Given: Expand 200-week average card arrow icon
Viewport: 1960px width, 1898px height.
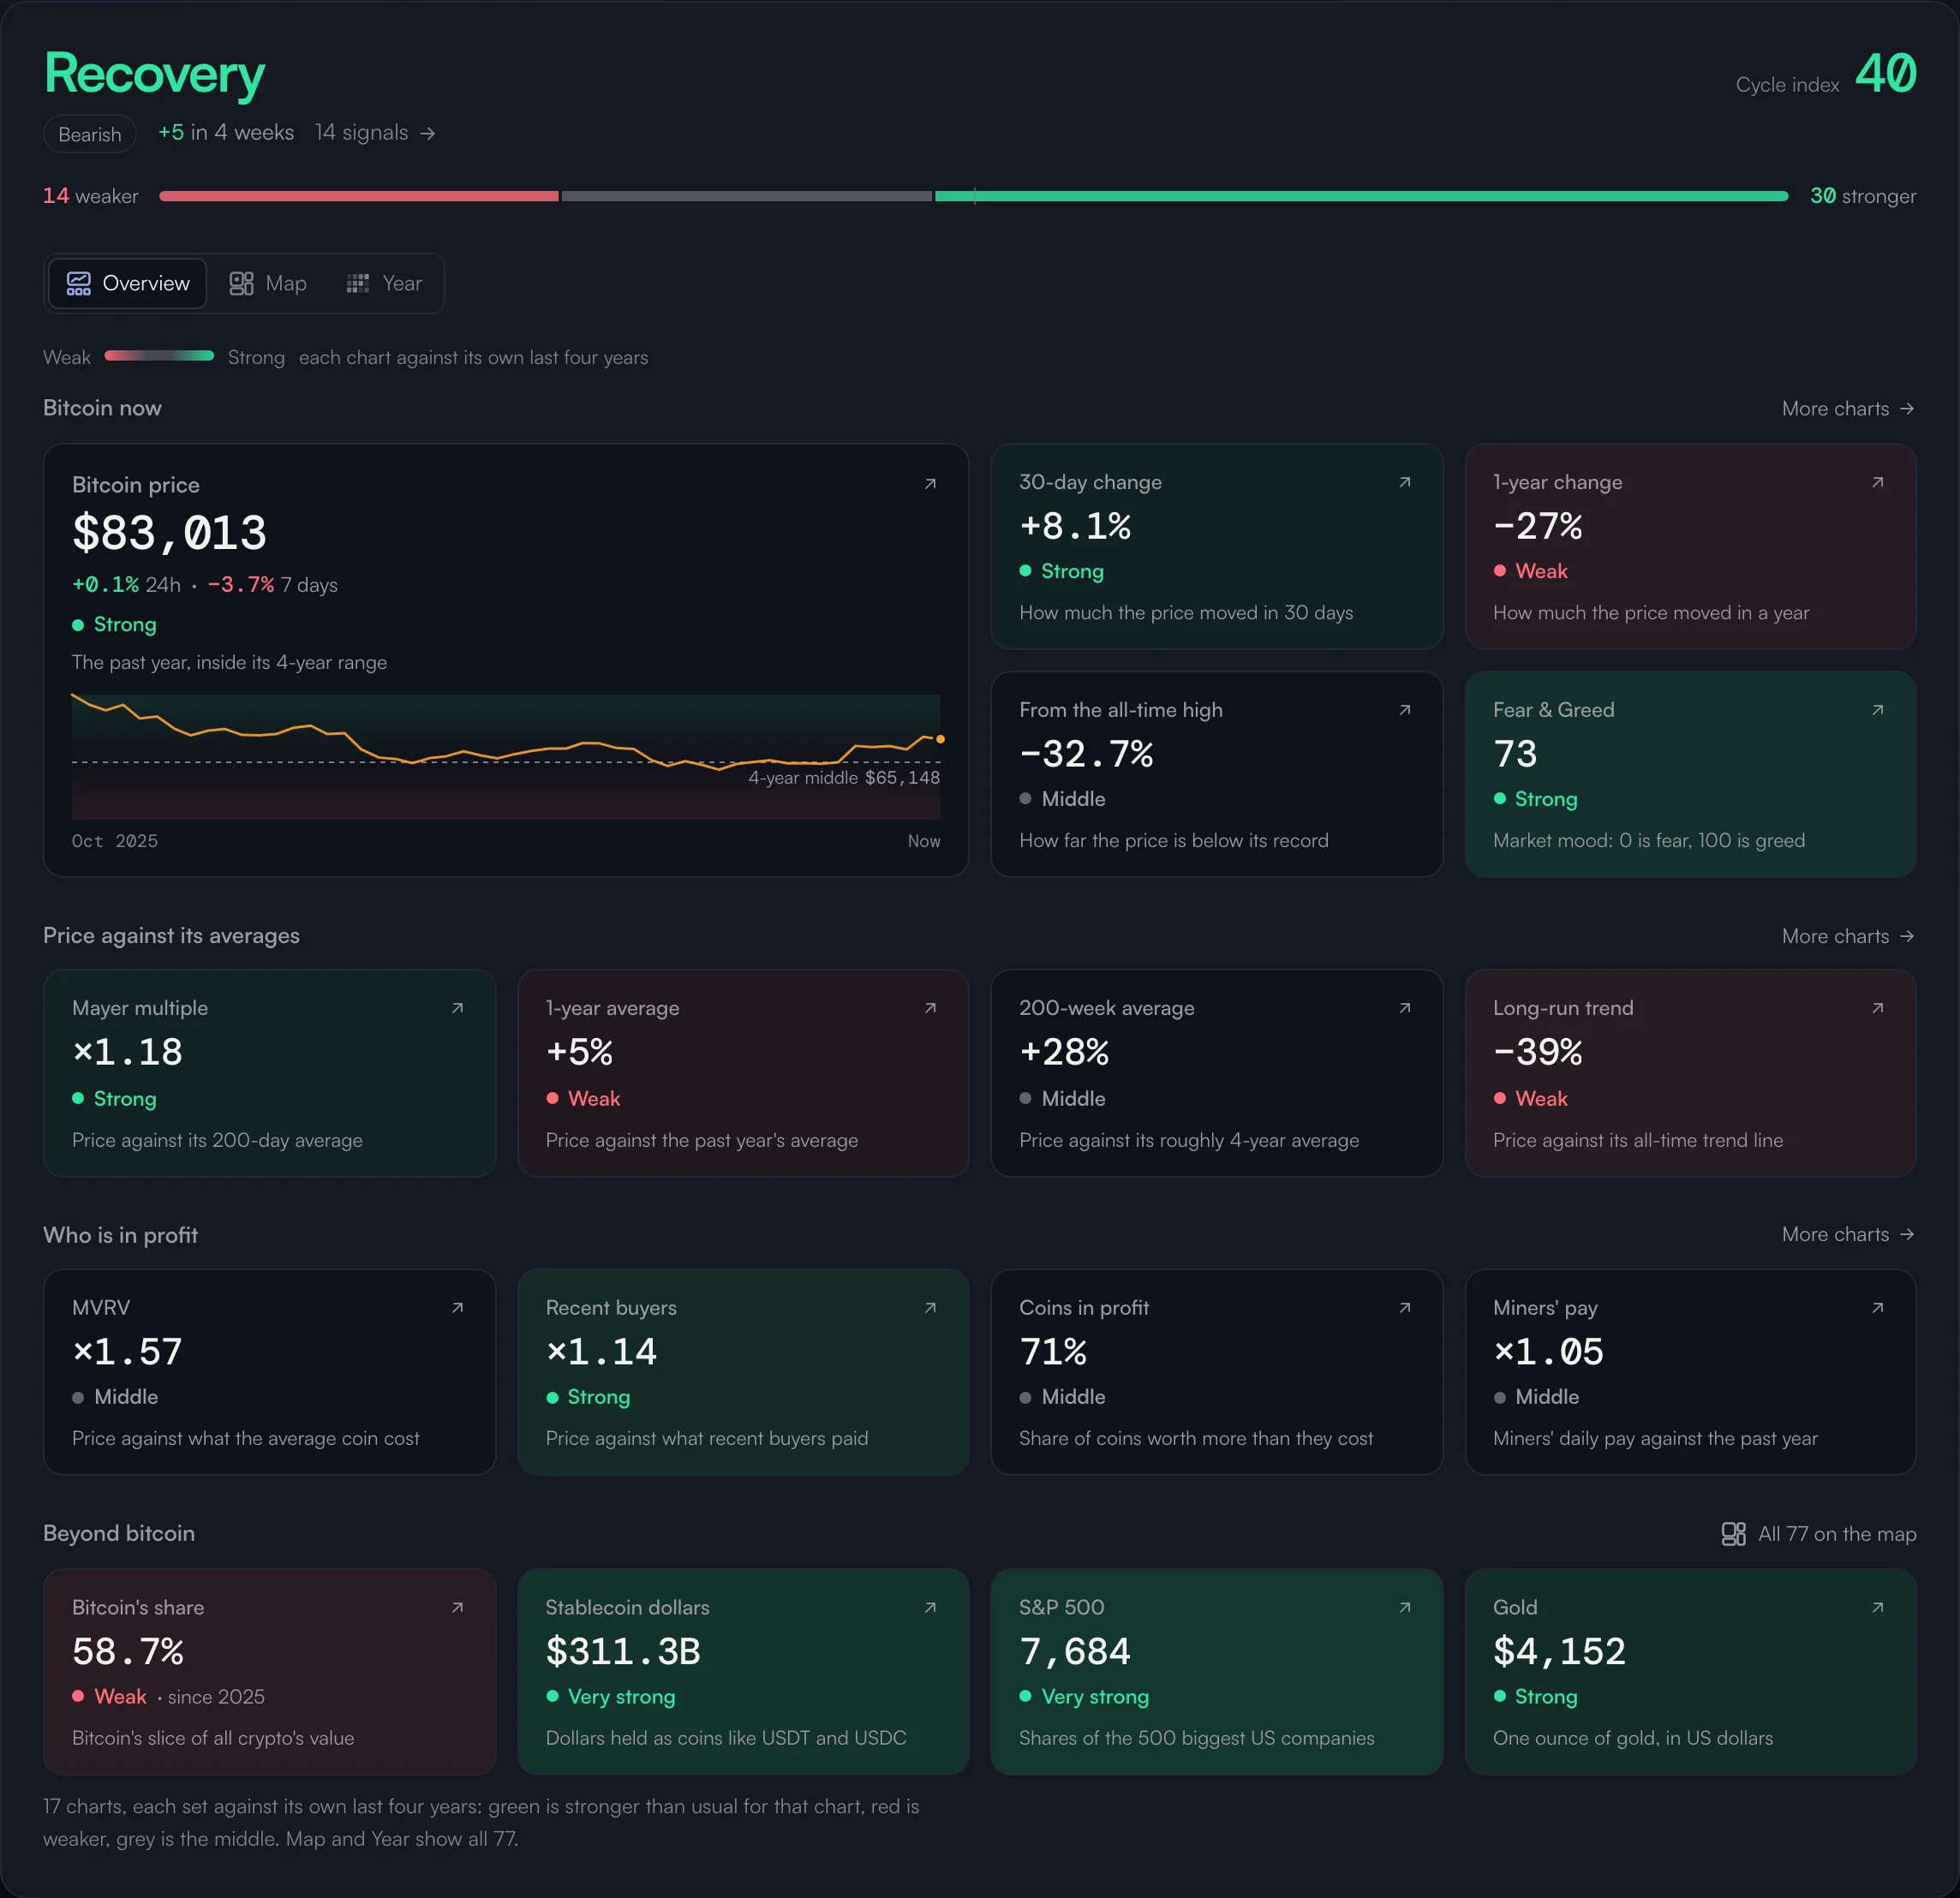Looking at the screenshot, I should tap(1404, 1008).
